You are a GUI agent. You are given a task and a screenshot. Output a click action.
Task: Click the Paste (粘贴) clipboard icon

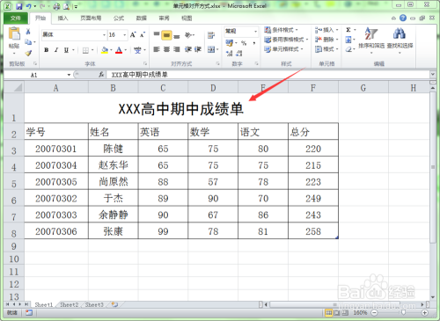[14, 34]
